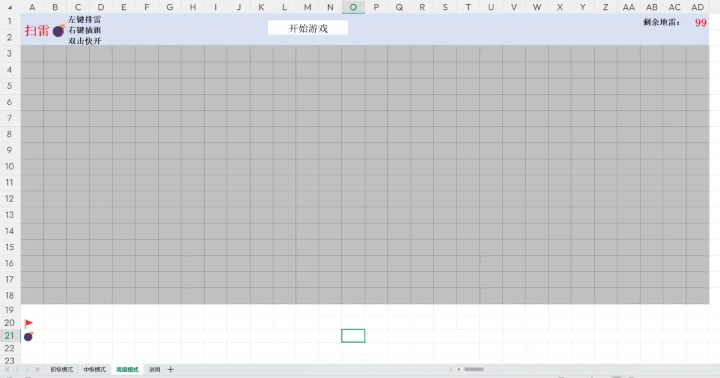
Task: Click the select-all corner triangle
Action: [x=9, y=7]
